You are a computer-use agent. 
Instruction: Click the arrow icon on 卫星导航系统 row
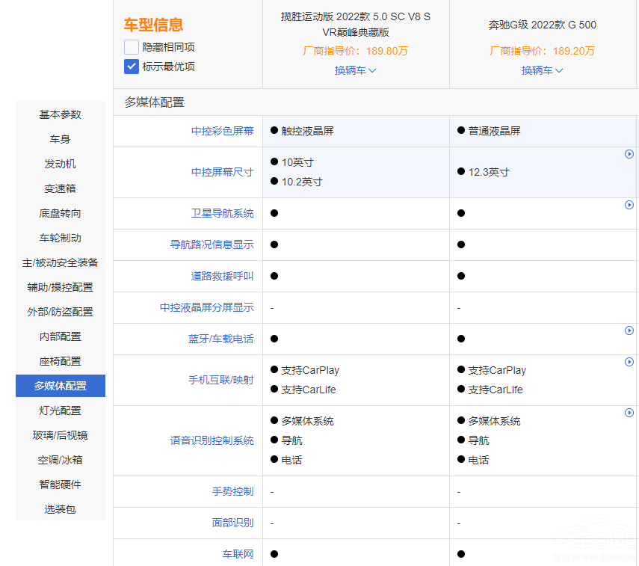(629, 205)
